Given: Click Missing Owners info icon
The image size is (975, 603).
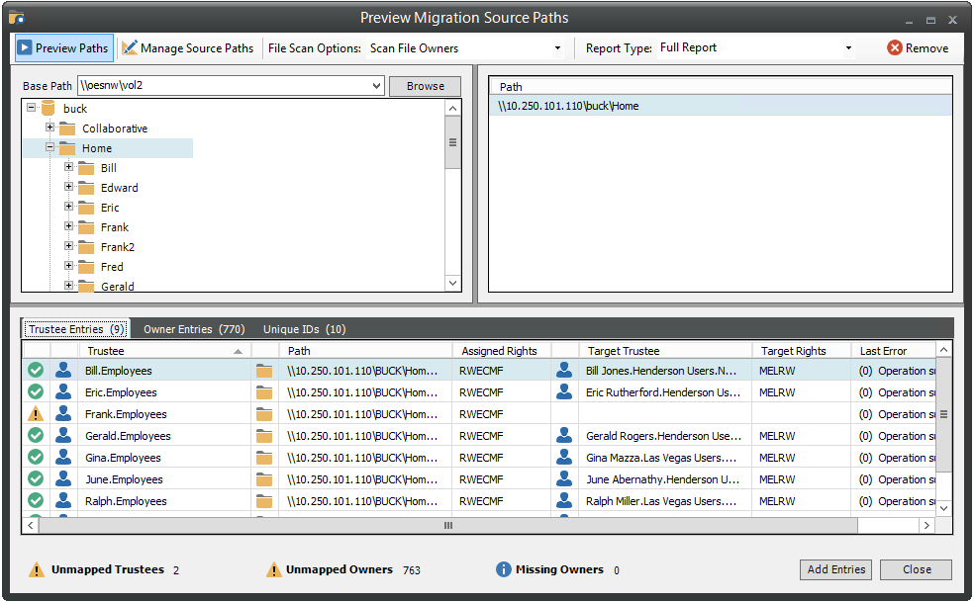Looking at the screenshot, I should [503, 568].
